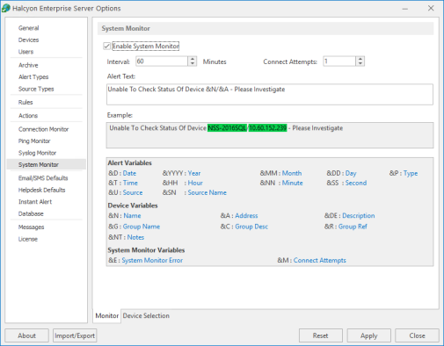Screen dimensions: 444x346
Task: Open Helpdesk Defaults page
Action: tap(41, 190)
